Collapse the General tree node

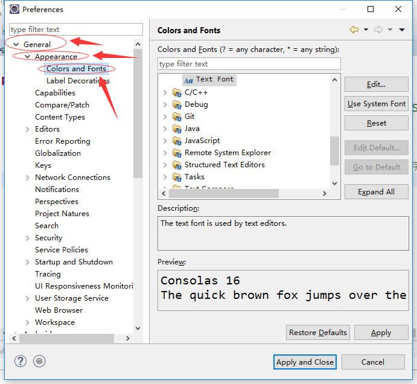click(x=16, y=45)
